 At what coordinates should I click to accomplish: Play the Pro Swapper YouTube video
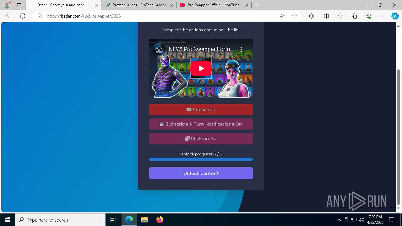[201, 68]
